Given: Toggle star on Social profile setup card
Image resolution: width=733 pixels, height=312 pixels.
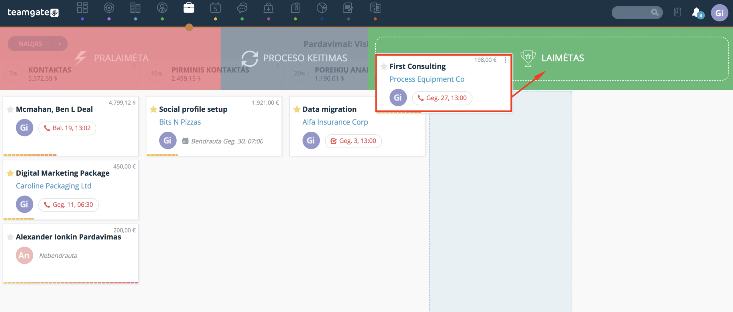Looking at the screenshot, I should (x=153, y=109).
